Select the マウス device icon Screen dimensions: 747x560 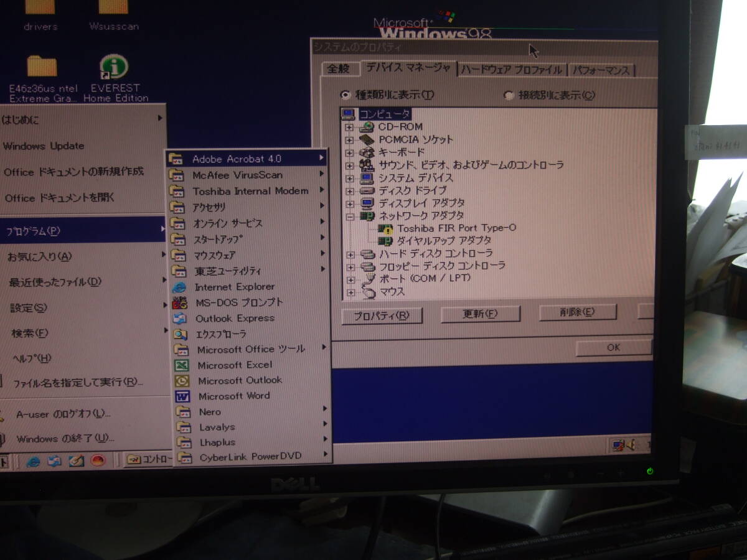tap(369, 291)
